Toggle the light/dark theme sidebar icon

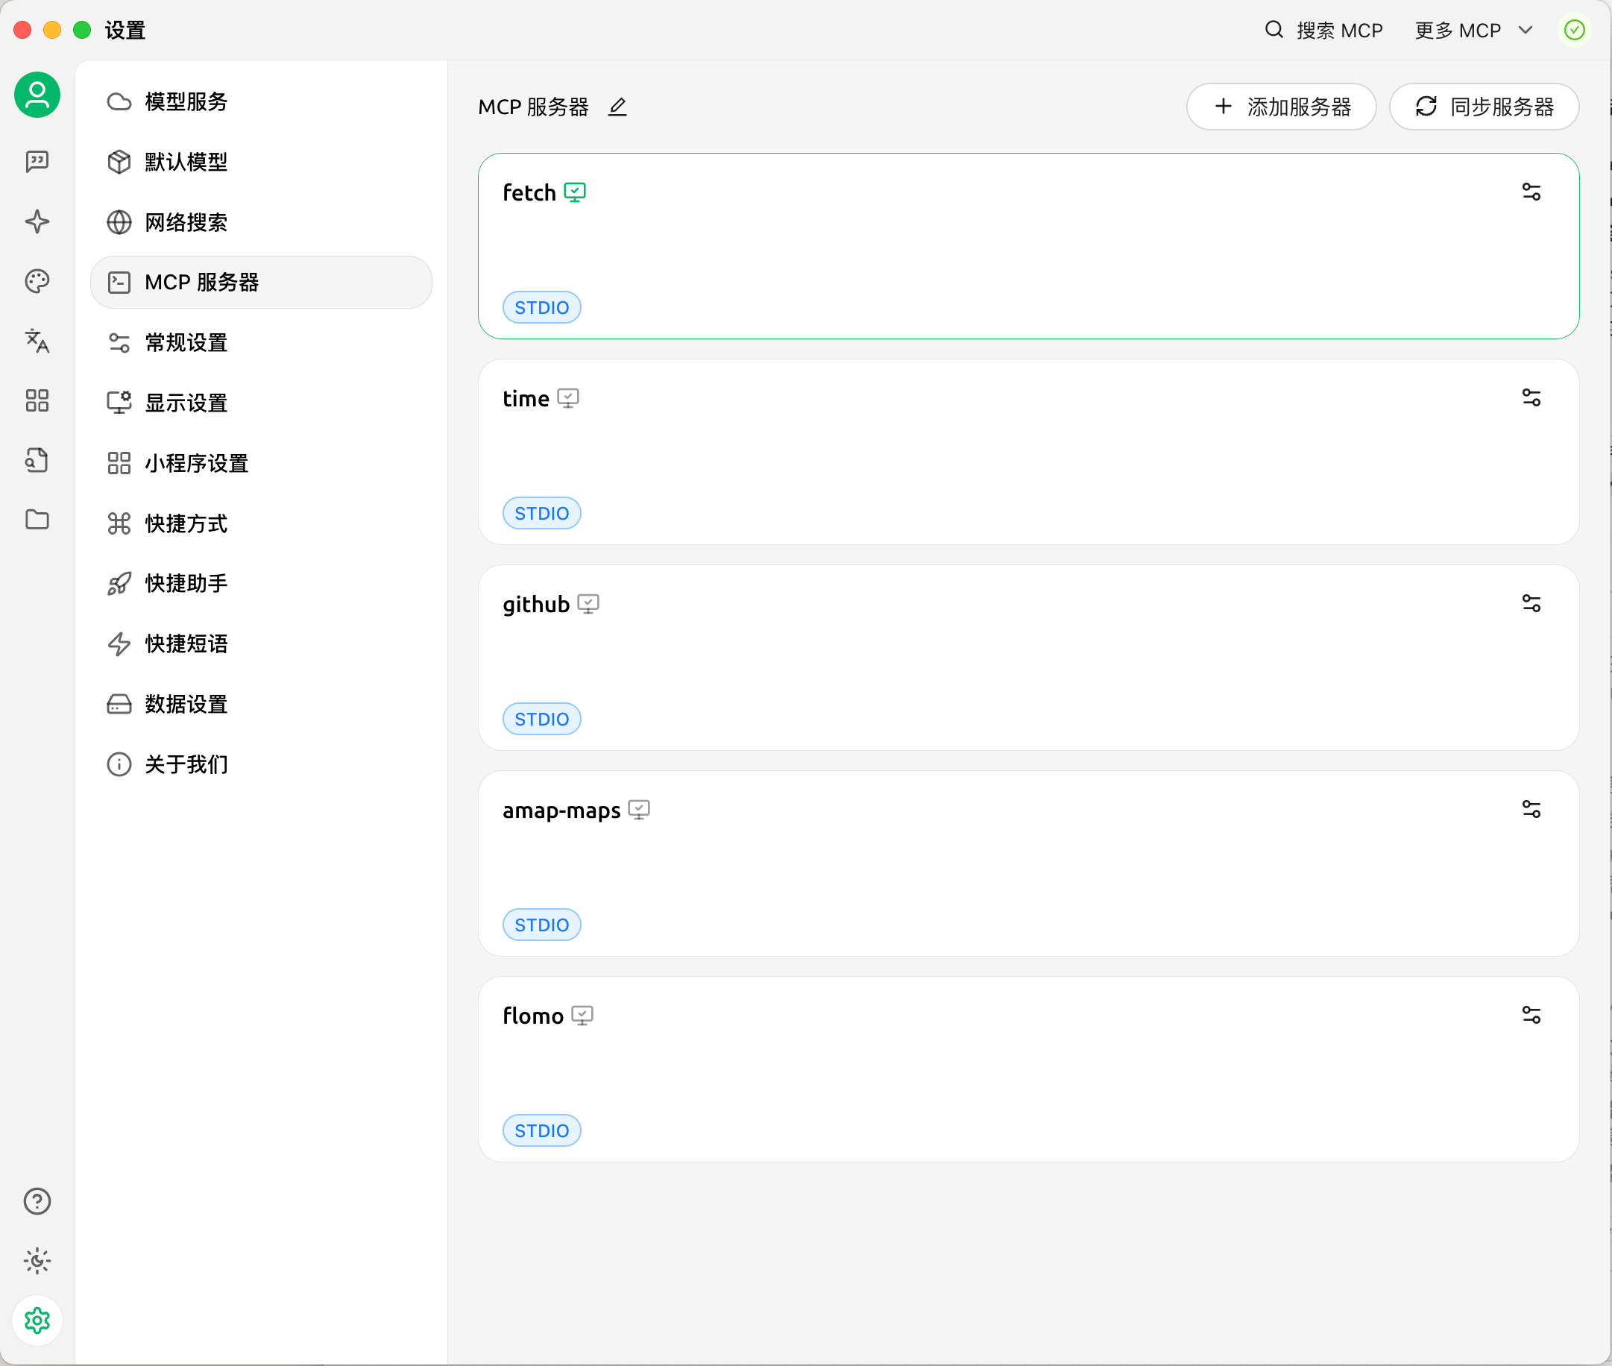click(x=37, y=1261)
